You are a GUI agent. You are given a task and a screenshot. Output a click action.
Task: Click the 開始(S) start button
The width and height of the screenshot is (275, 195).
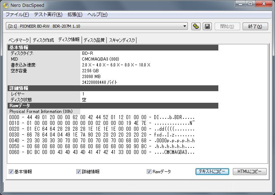pos(227,27)
